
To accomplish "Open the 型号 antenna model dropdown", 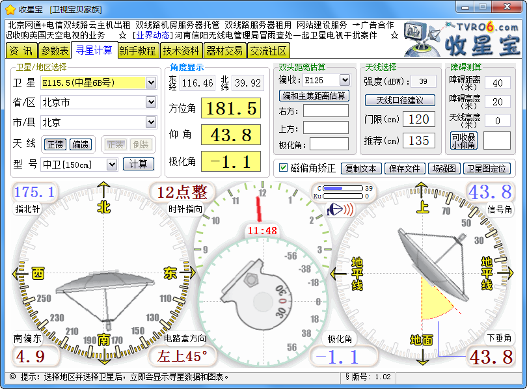I will click(112, 165).
